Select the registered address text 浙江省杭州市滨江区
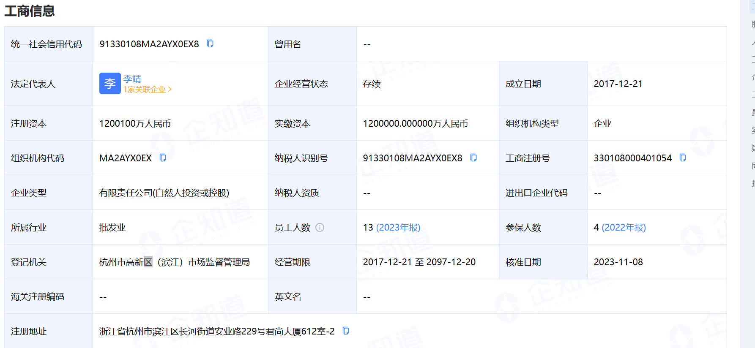 [139, 331]
